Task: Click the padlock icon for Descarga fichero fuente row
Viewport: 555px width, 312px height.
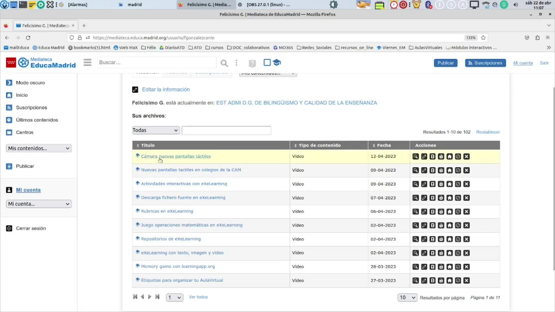Action: (x=441, y=198)
